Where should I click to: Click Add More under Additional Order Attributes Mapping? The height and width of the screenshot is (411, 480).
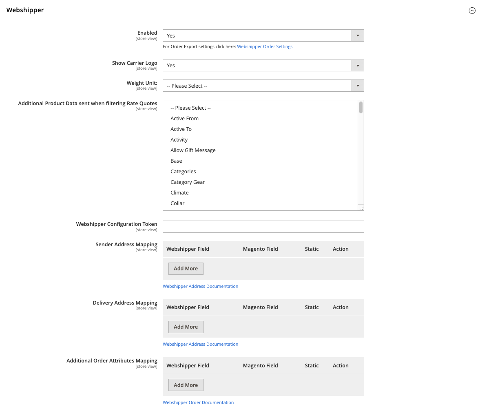pos(186,385)
